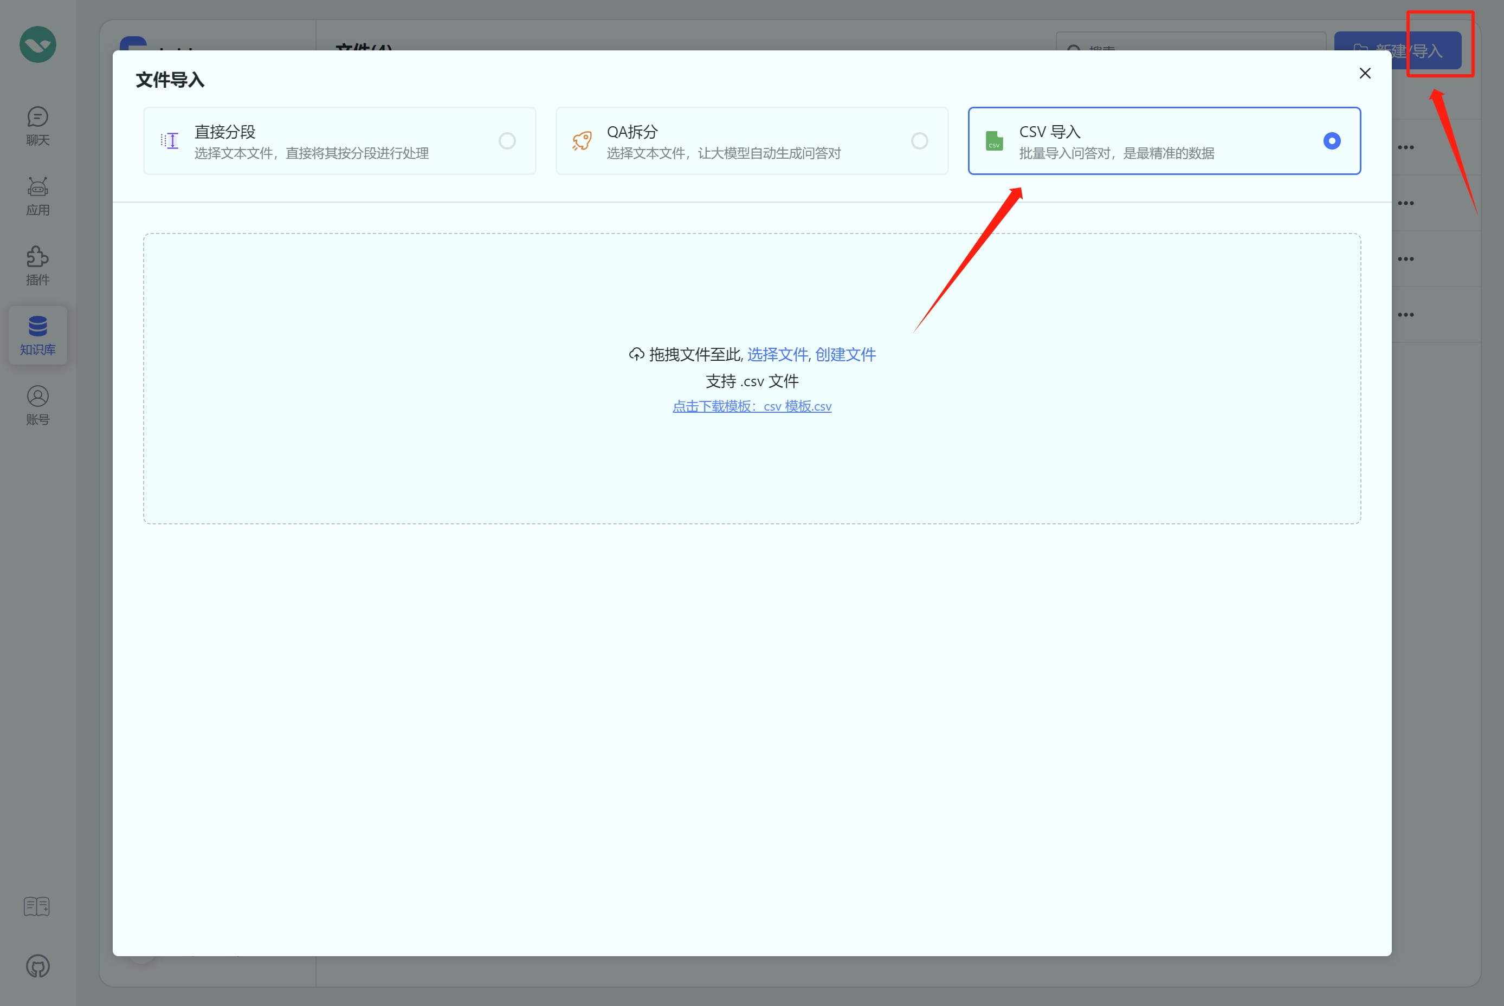Image resolution: width=1504 pixels, height=1006 pixels.
Task: Select the CSV 导入 radio button
Action: coord(1331,140)
